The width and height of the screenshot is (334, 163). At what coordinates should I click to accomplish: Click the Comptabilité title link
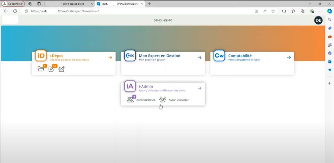(x=240, y=56)
